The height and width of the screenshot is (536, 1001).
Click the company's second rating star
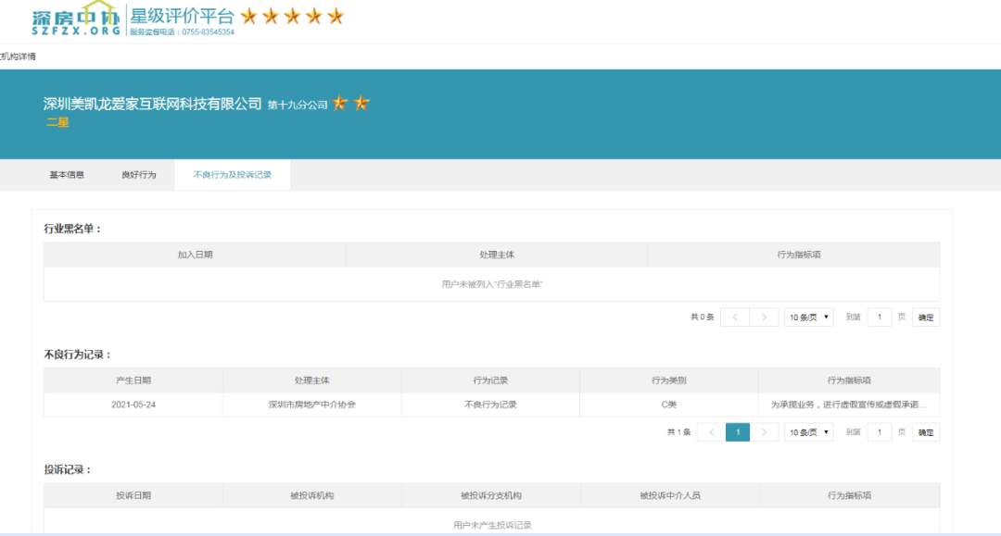[x=361, y=103]
